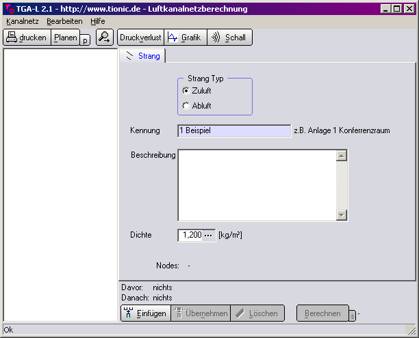
Task: Select the Abluft radio button
Action: click(x=186, y=106)
